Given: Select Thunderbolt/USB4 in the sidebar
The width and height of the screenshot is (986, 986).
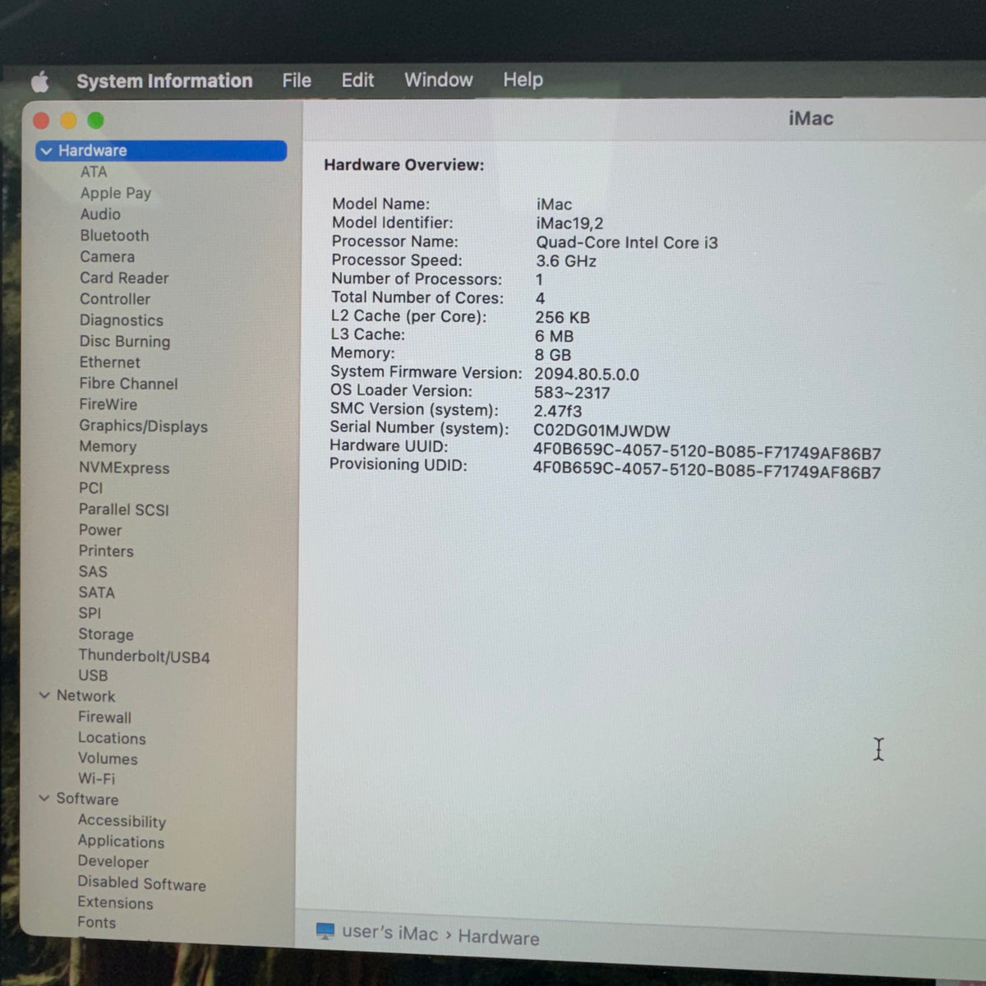Looking at the screenshot, I should click(x=144, y=656).
